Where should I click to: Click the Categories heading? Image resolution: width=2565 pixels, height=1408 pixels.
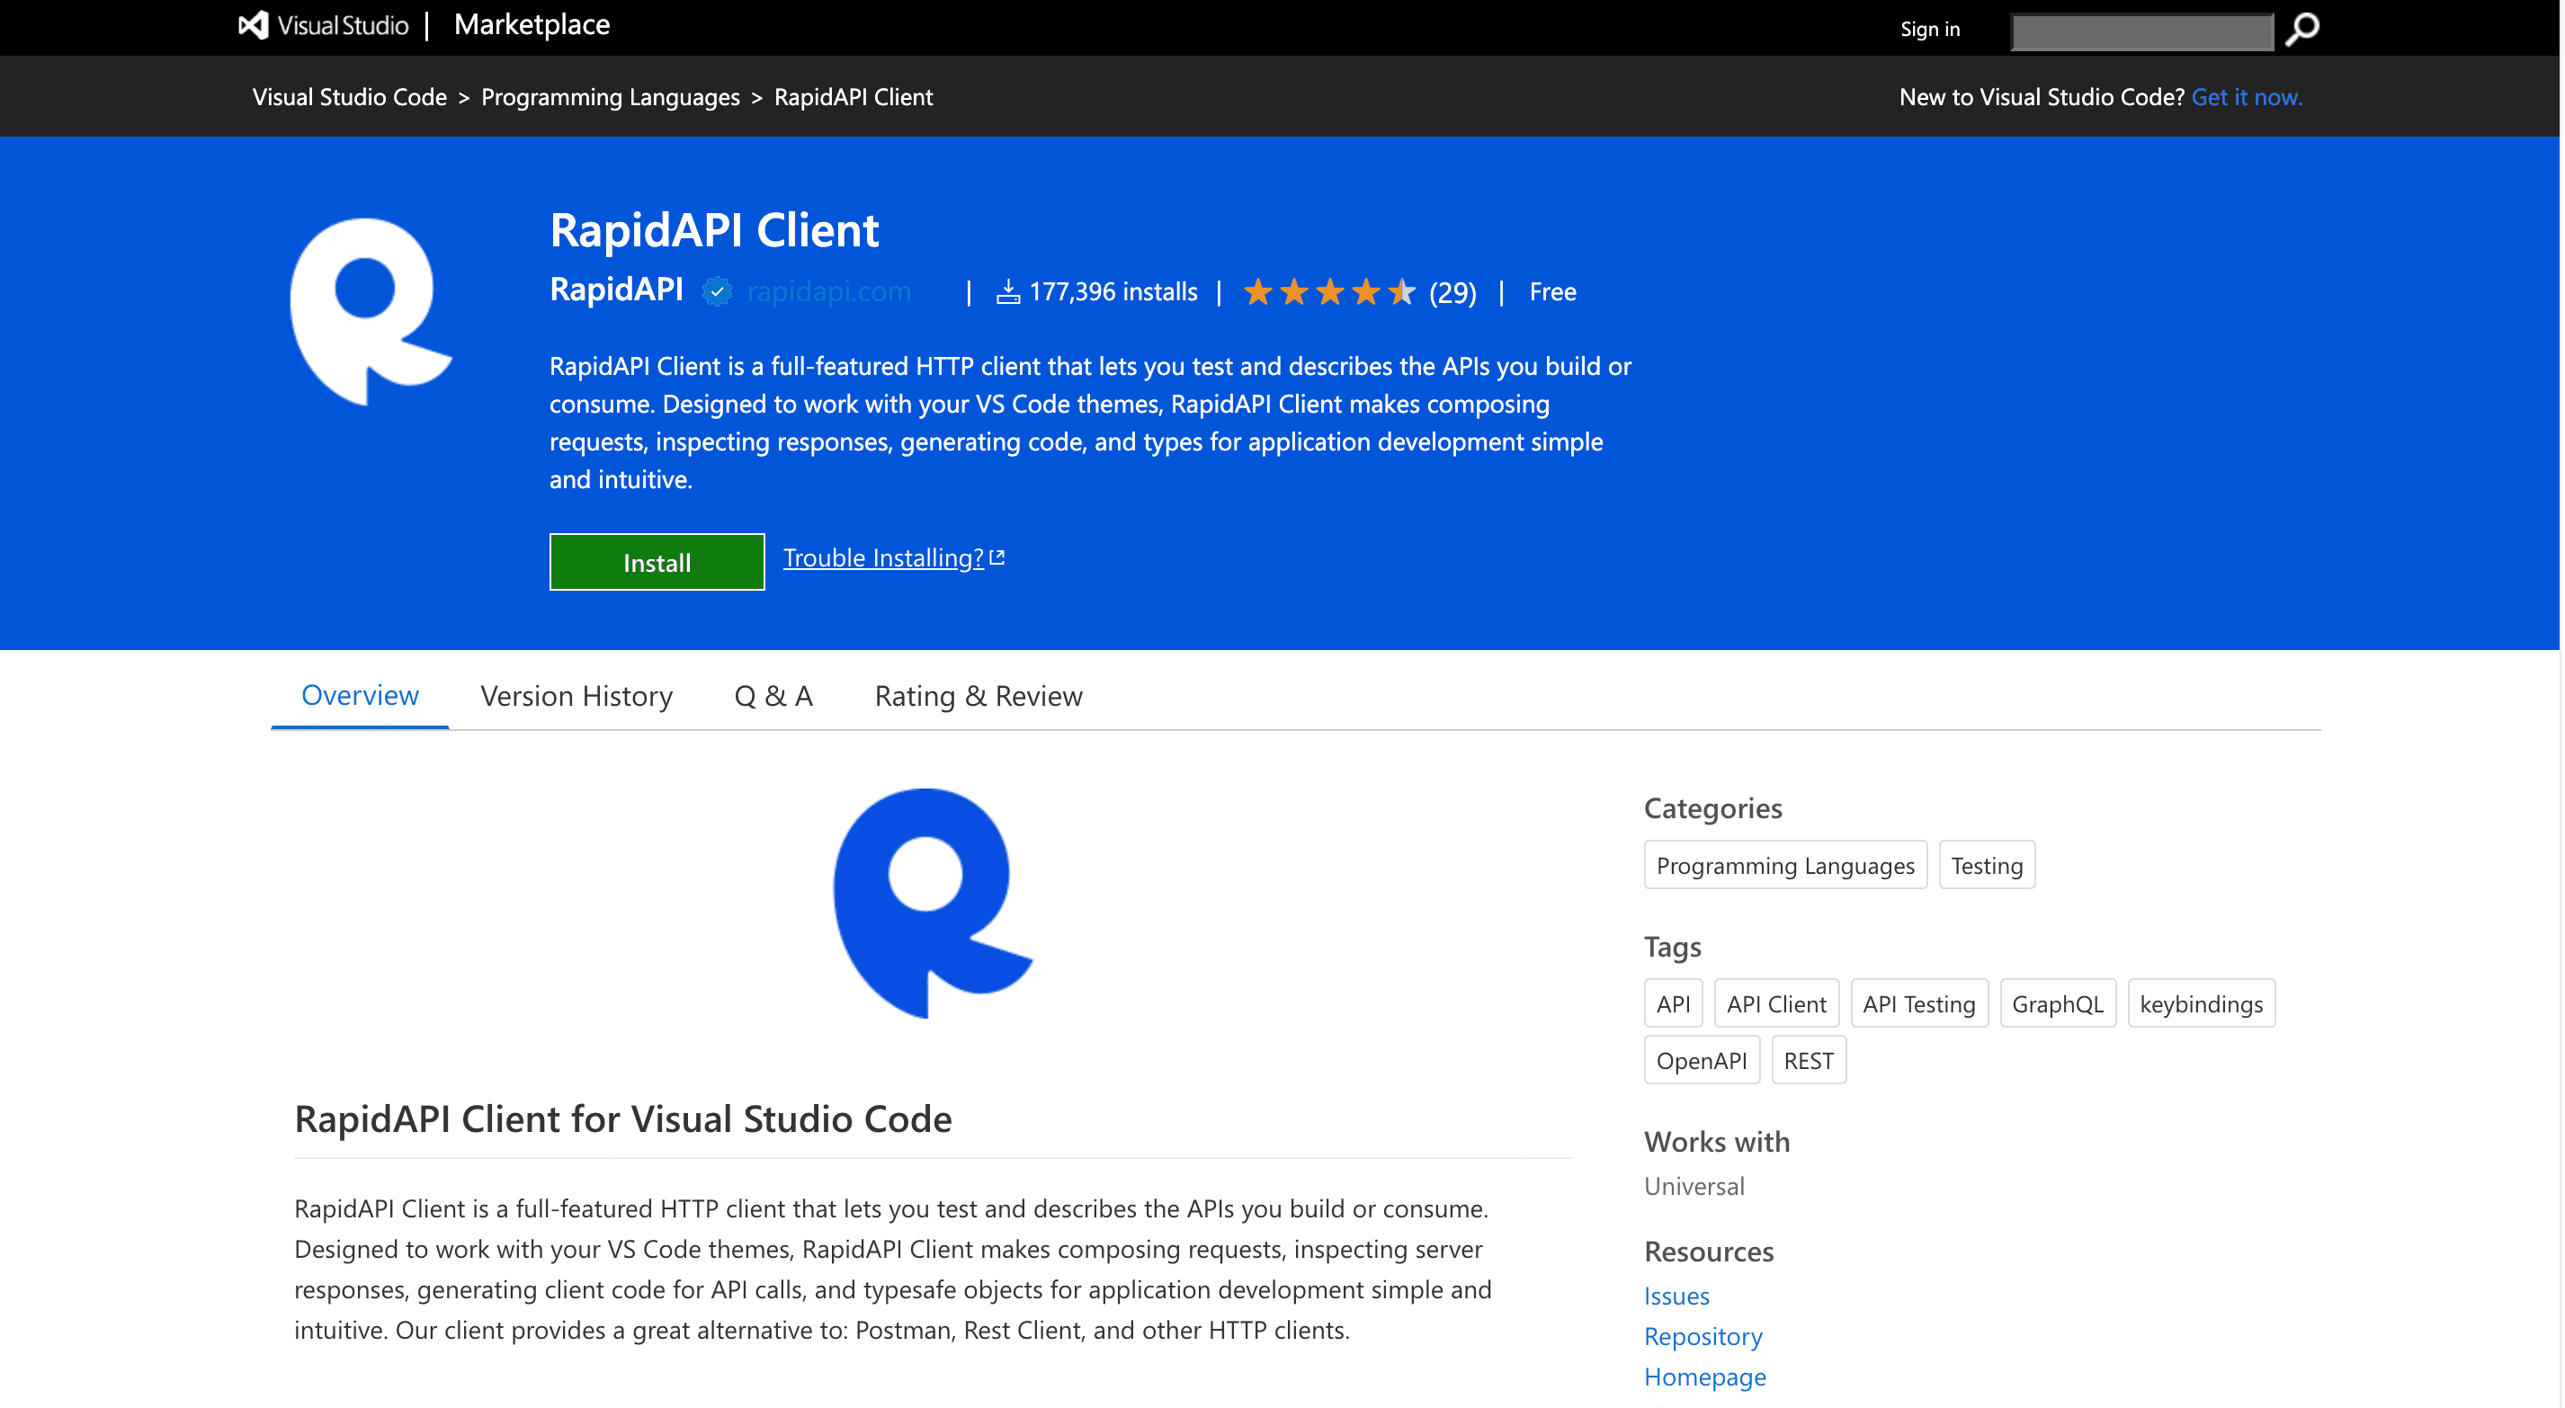pos(1712,807)
